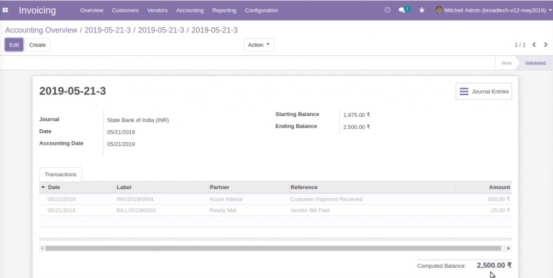Image resolution: width=553 pixels, height=278 pixels.
Task: Open the apps grid menu icon
Action: pyautogui.click(x=5, y=10)
